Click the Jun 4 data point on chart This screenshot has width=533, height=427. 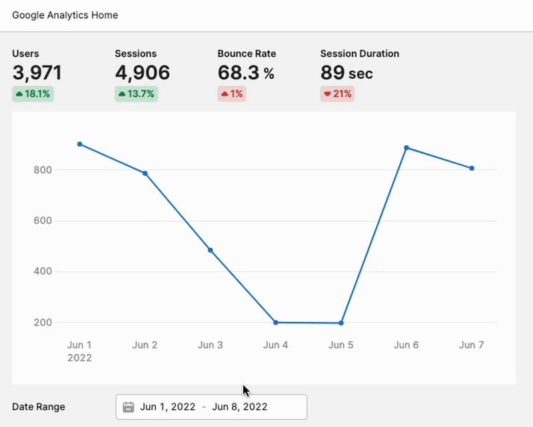coord(276,322)
